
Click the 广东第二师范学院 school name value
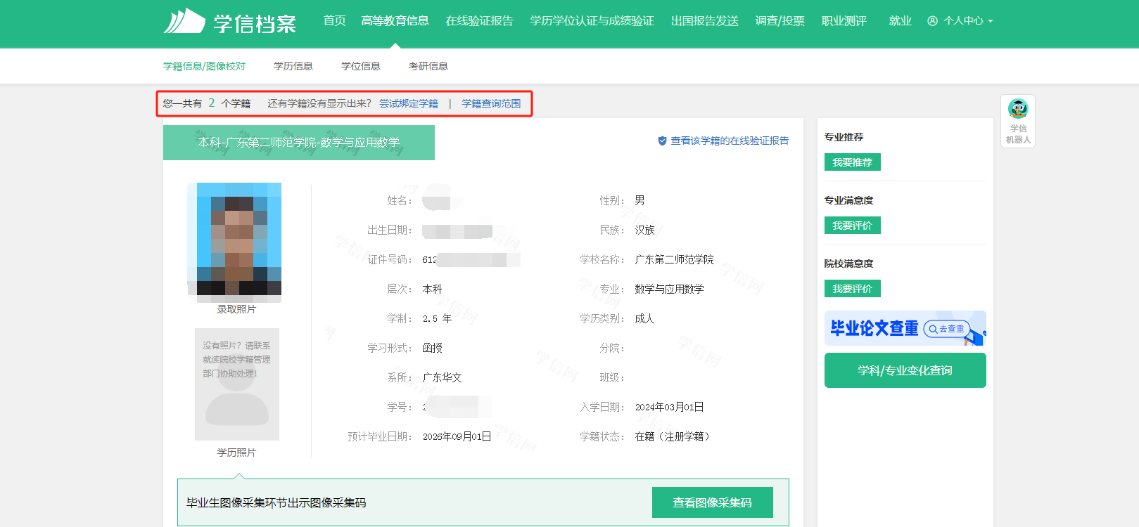674,259
